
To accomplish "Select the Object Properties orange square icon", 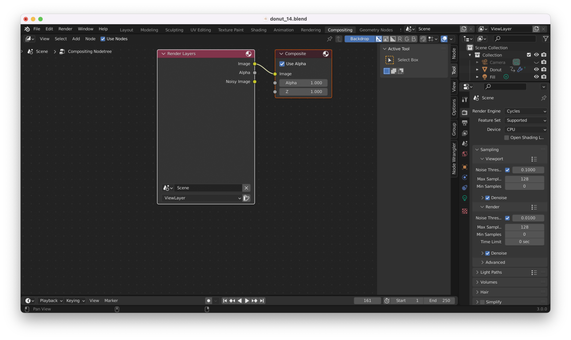I will [x=464, y=167].
